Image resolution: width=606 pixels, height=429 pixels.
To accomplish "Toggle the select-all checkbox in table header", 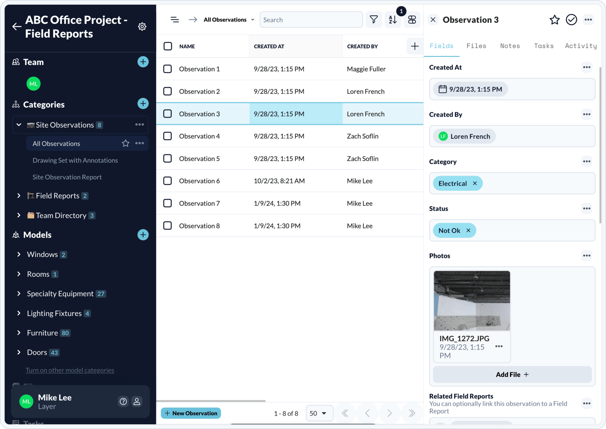I will (x=168, y=46).
